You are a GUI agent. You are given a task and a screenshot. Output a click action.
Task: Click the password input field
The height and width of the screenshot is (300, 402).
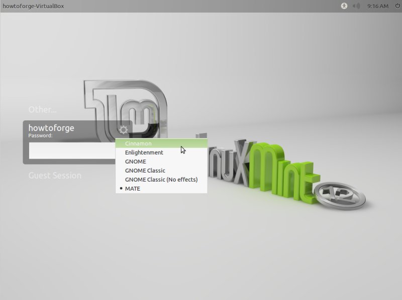pyautogui.click(x=72, y=151)
